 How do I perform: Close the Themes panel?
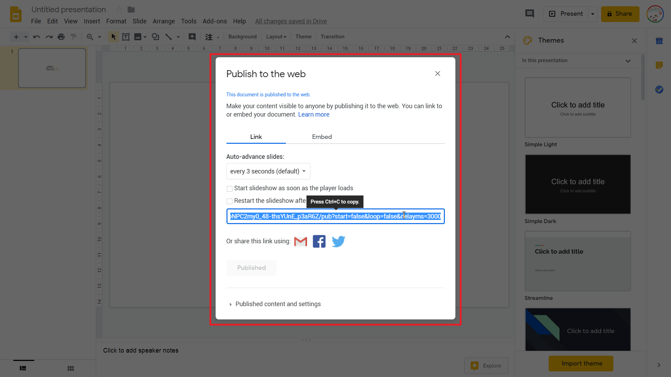634,41
